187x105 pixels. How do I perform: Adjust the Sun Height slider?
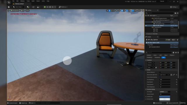coord(165,92)
